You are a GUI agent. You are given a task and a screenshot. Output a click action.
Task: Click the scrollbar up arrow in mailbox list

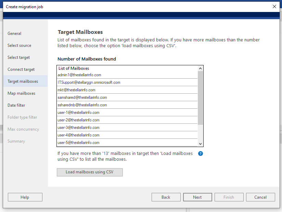point(201,68)
